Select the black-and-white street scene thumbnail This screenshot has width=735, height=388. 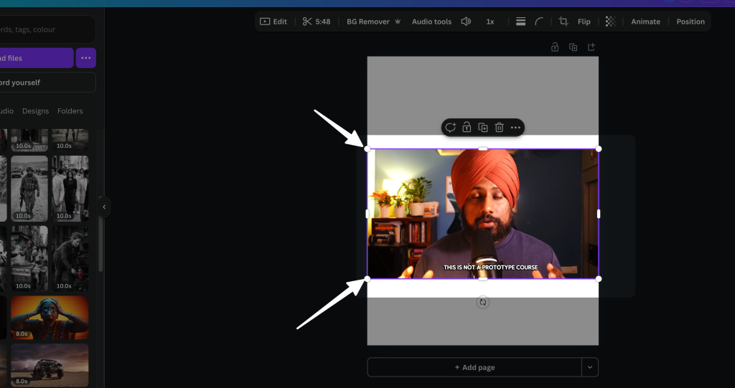(29, 258)
